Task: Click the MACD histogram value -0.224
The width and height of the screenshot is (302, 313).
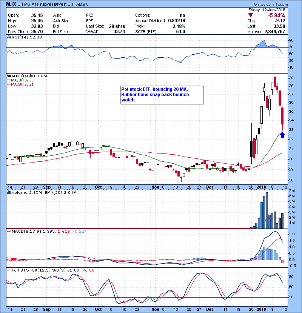Action: point(80,232)
